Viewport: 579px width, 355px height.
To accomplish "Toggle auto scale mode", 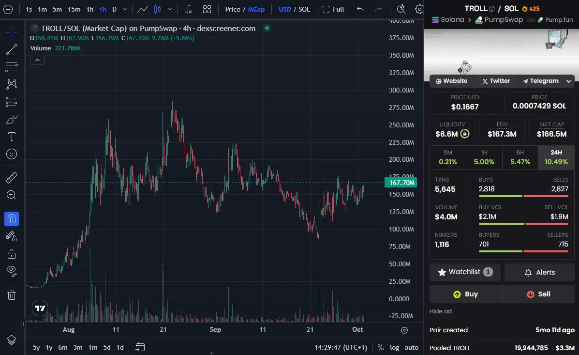I will pyautogui.click(x=411, y=347).
